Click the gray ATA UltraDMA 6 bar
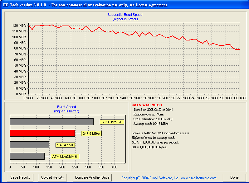The width and height of the screenshot is (249, 183). pyautogui.click(x=27, y=156)
